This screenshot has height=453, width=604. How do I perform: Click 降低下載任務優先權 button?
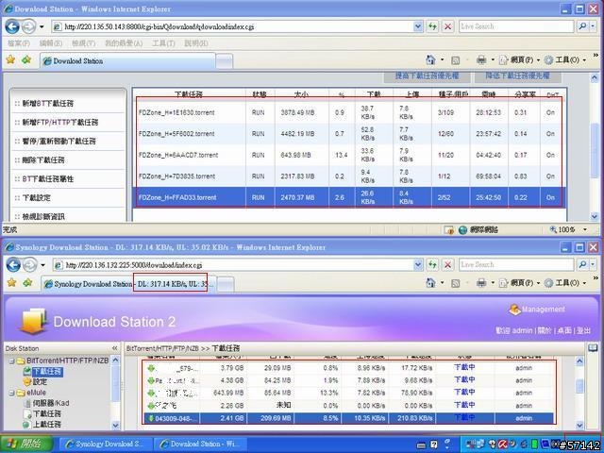517,75
